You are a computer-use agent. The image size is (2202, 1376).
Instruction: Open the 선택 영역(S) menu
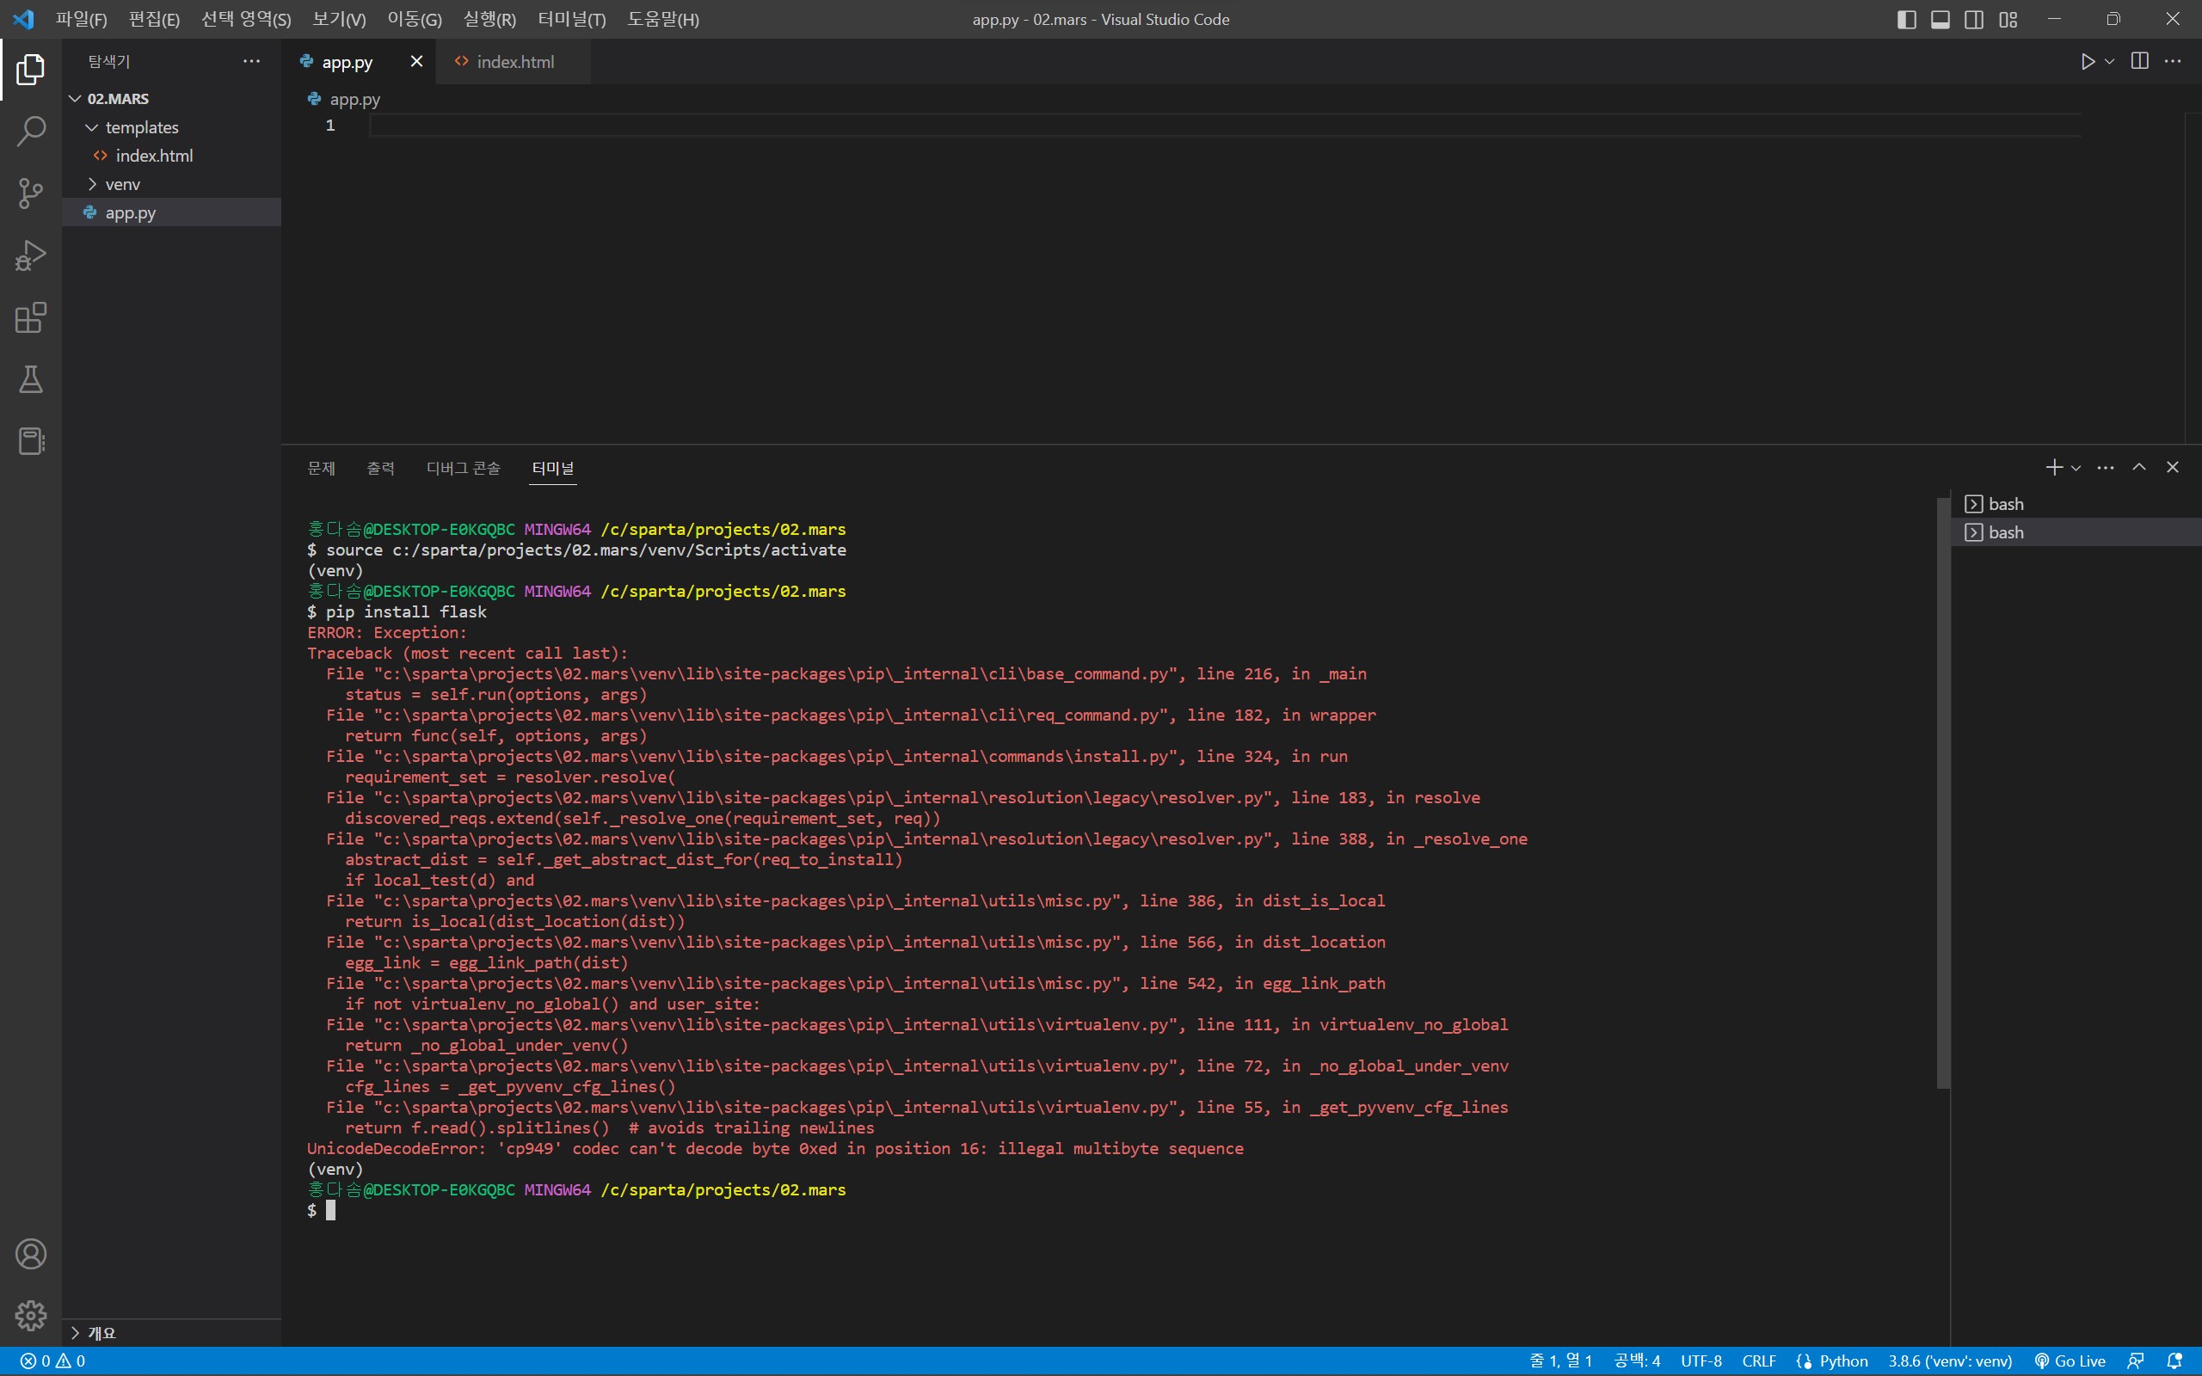[x=247, y=19]
